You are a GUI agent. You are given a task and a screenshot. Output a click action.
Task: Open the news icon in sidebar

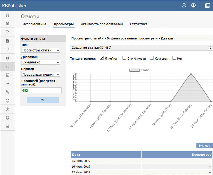8,75
